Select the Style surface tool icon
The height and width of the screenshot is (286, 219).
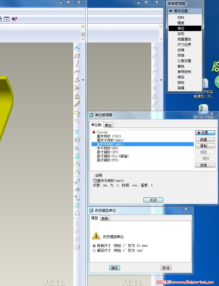[x=77, y=214]
